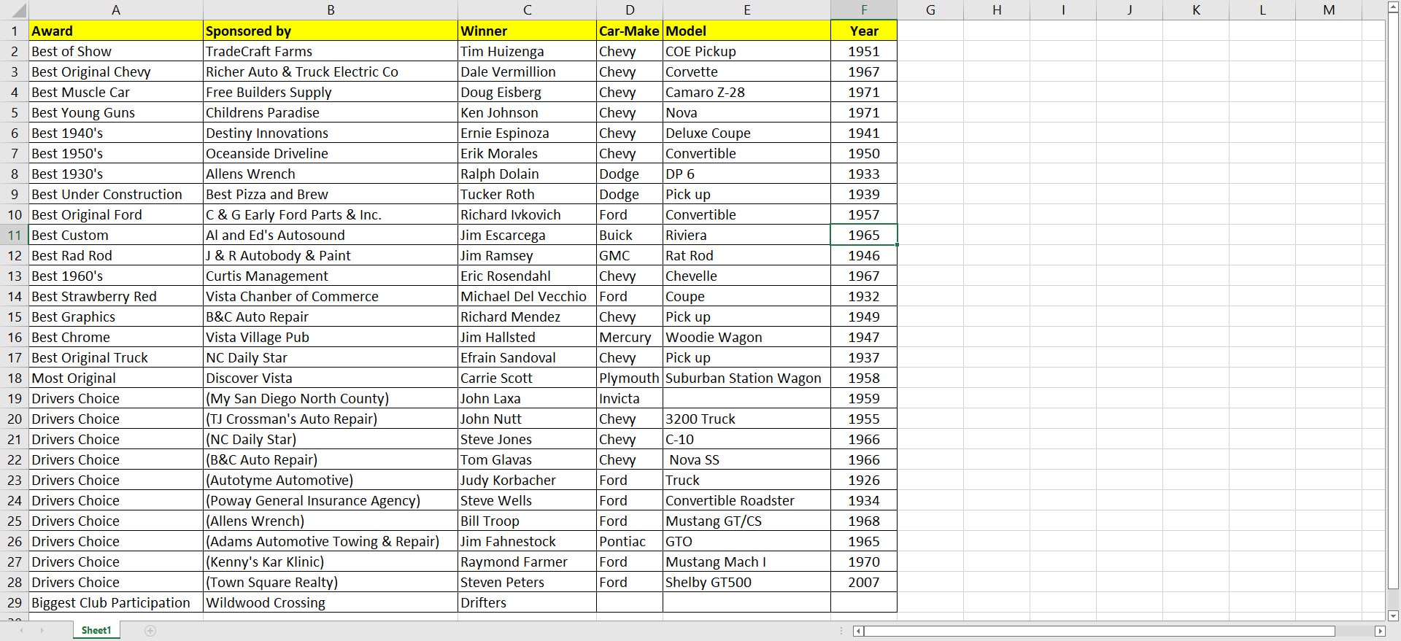The image size is (1401, 641).
Task: Select cell 'Best Under Construction'
Action: (x=116, y=194)
